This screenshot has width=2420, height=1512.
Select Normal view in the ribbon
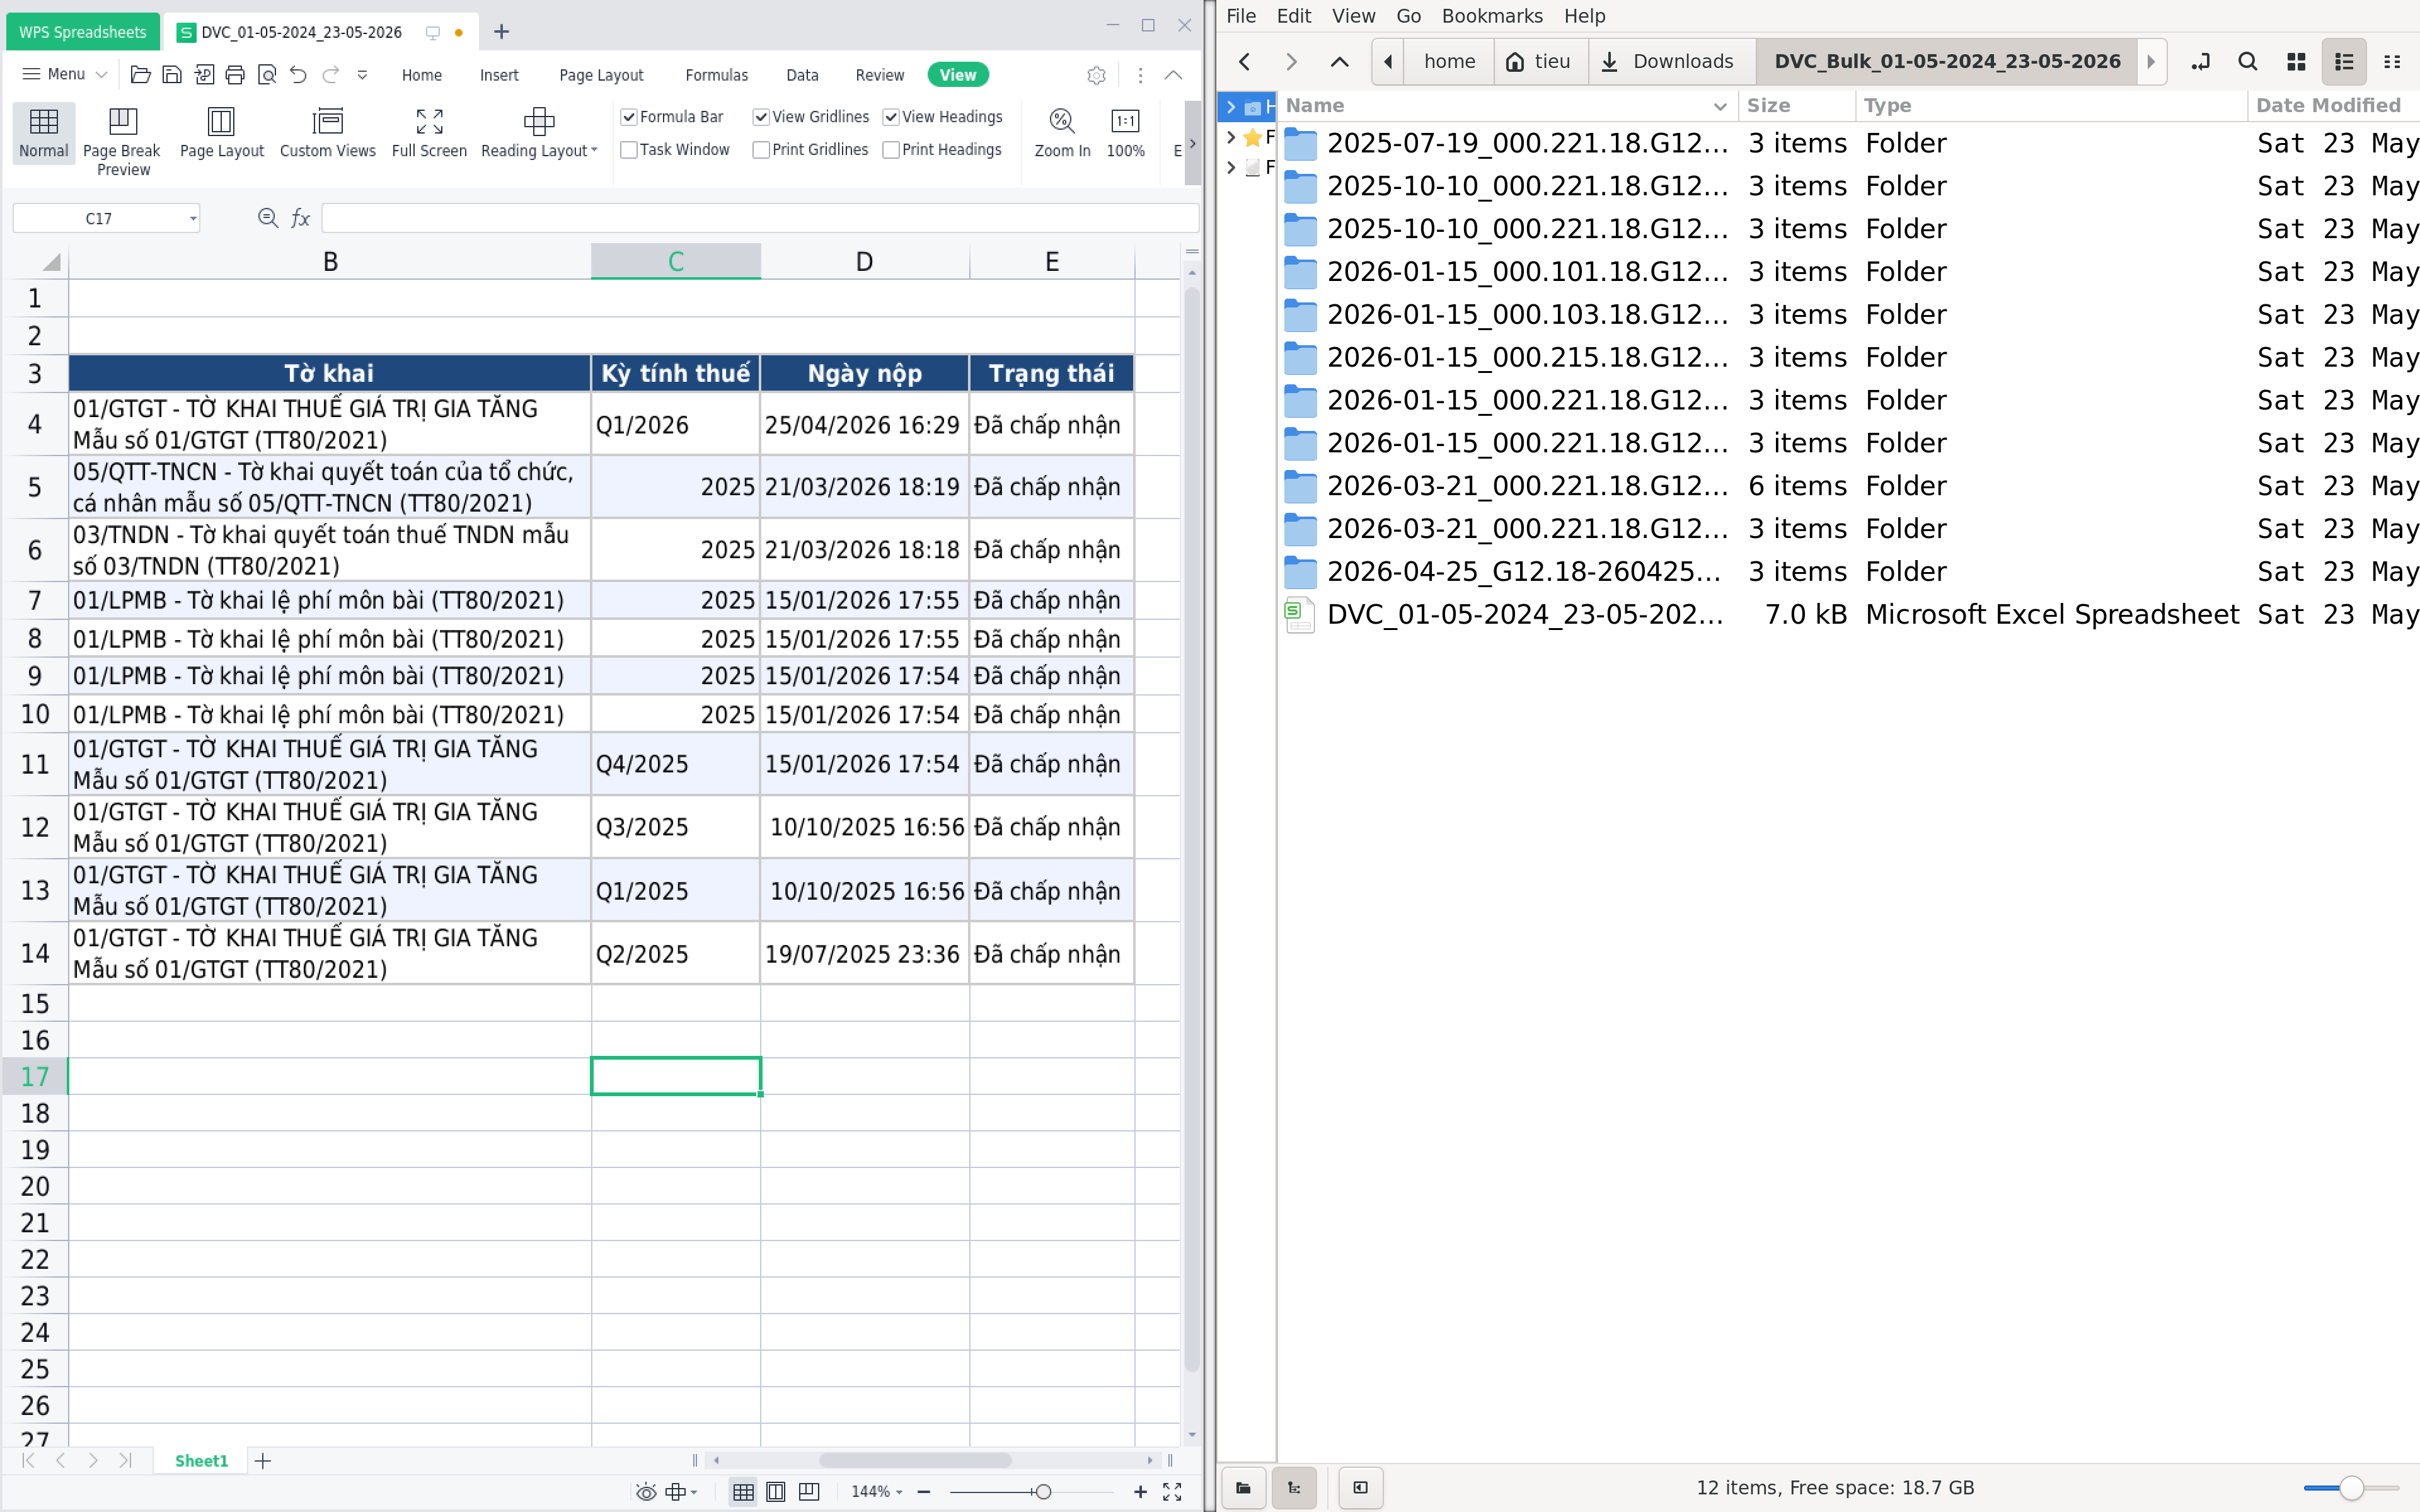[x=44, y=133]
